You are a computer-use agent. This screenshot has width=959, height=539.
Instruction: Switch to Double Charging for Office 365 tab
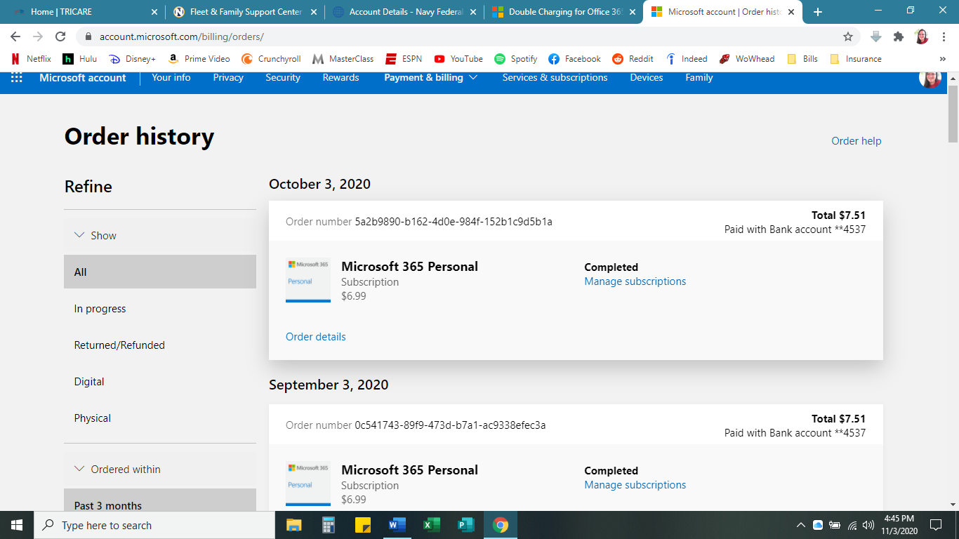tap(564, 12)
